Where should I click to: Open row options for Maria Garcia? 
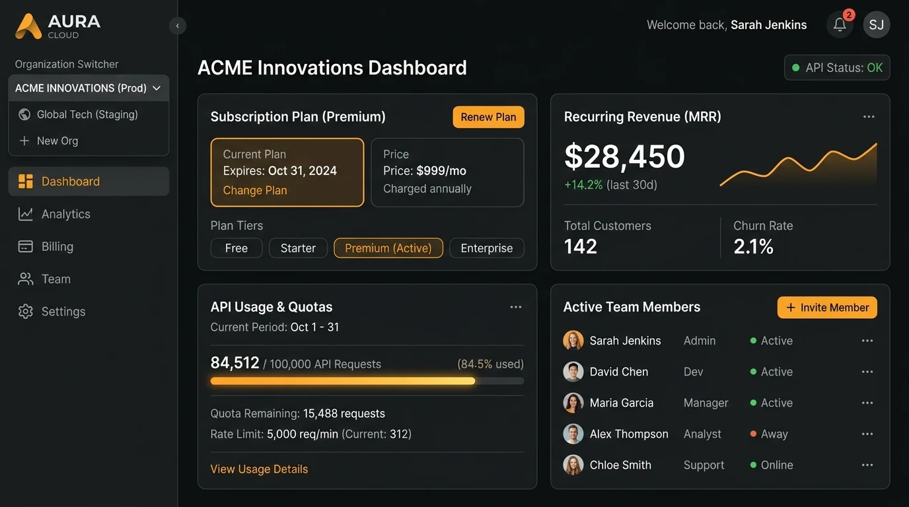pyautogui.click(x=867, y=403)
